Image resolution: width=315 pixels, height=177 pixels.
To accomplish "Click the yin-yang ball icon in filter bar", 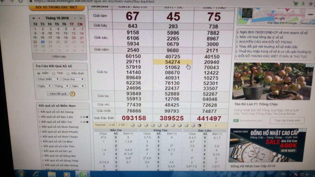I will click(x=199, y=125).
